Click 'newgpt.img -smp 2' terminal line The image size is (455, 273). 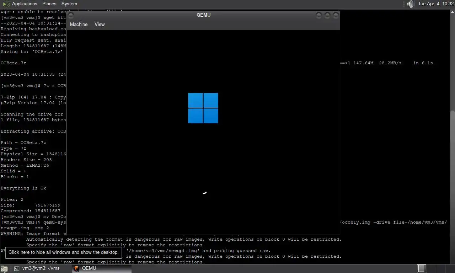coord(25,228)
